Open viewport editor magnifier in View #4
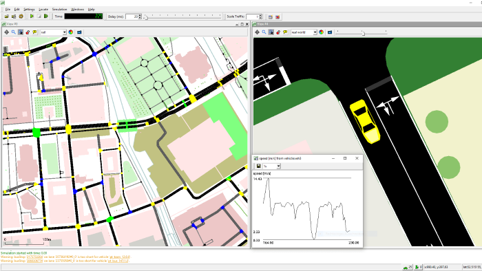This screenshot has width=482, height=271. pos(264,32)
